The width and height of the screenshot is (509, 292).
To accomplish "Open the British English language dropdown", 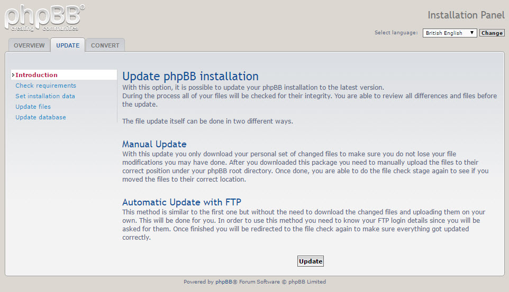I will point(449,33).
